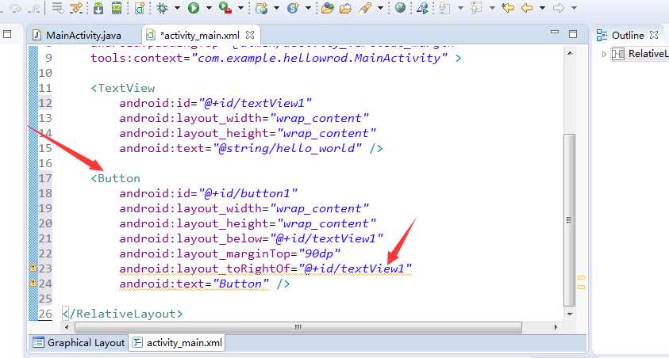Click the globe web browser icon
Viewport: 669px width, 358px height.
point(400,7)
